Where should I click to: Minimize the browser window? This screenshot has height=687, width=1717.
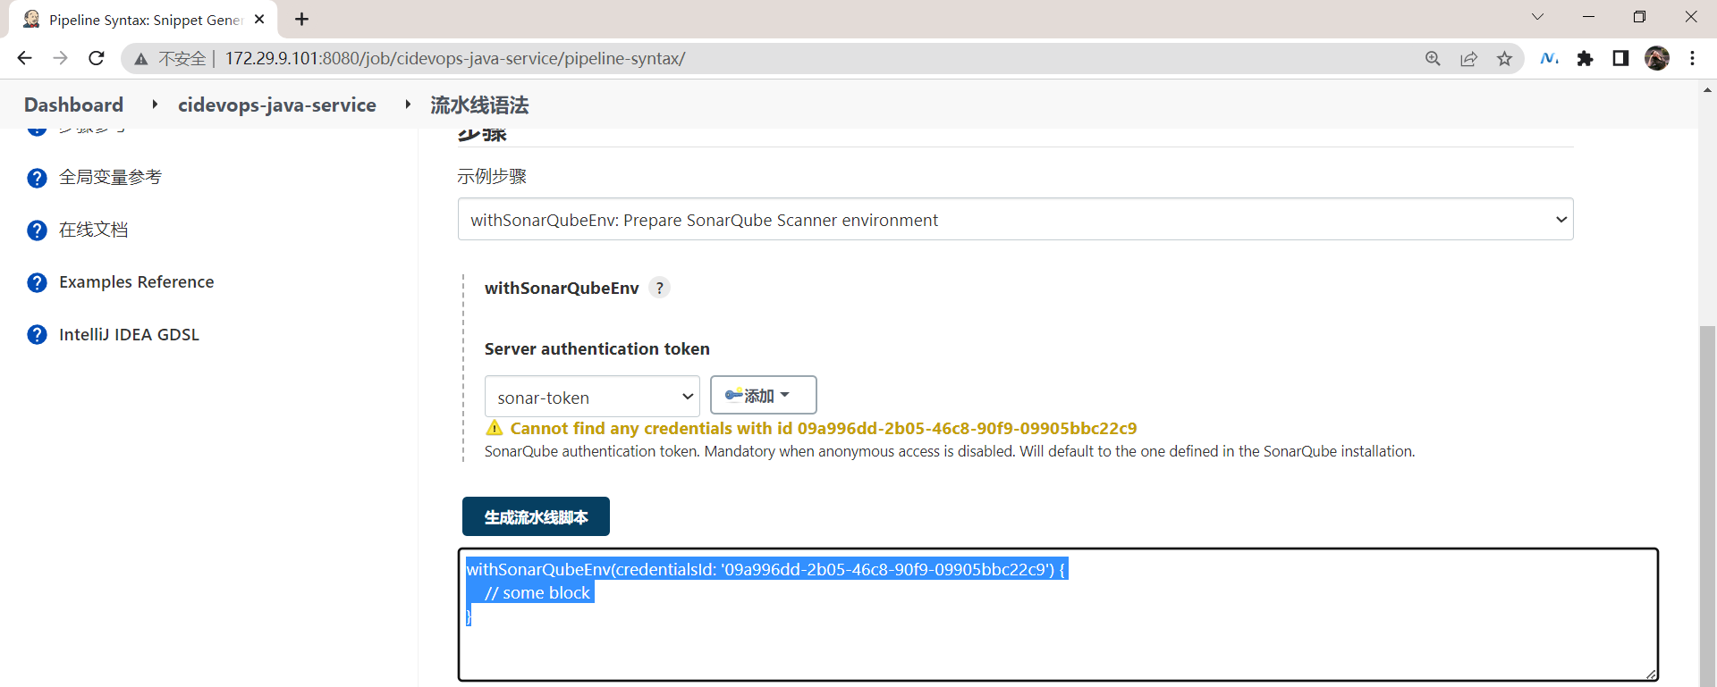coord(1588,17)
